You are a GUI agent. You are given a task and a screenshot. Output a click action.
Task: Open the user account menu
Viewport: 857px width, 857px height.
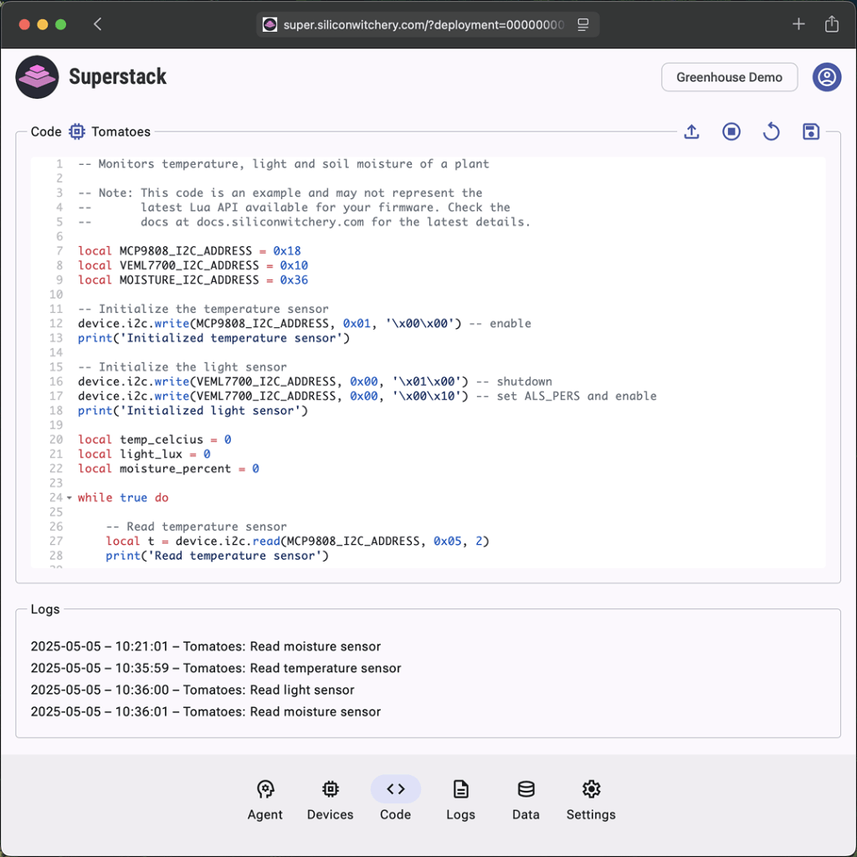click(827, 77)
